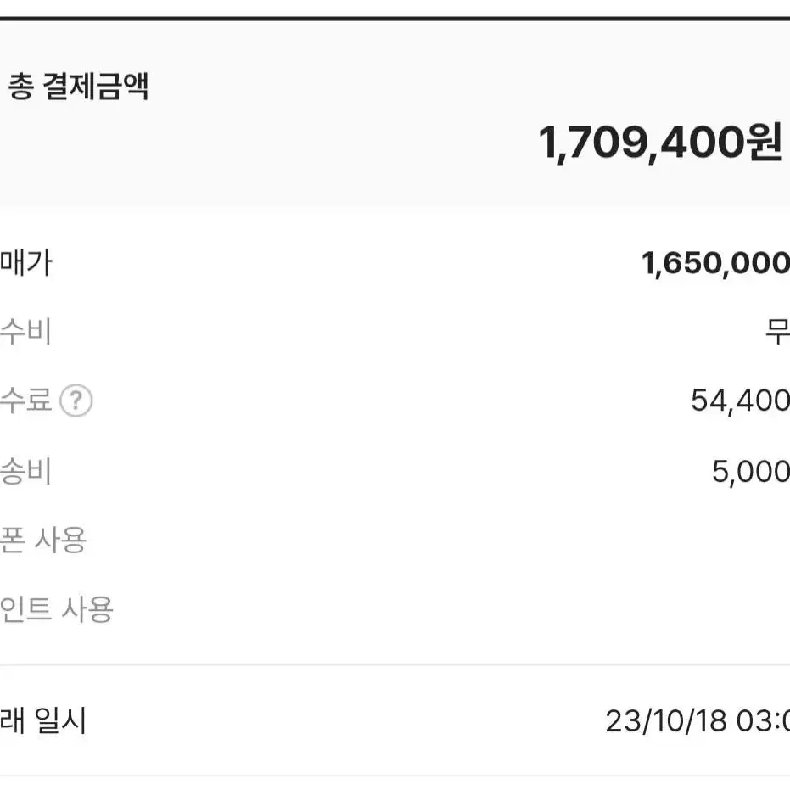This screenshot has height=790, width=790.
Task: Click the gray divider below the date row
Action: [x=395, y=776]
